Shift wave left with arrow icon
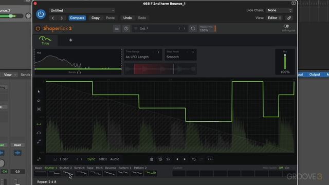Image resolution: width=329 pixels, height=185 pixels. click(177, 159)
